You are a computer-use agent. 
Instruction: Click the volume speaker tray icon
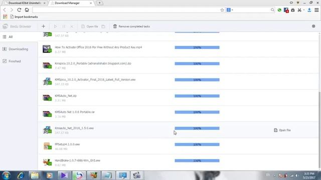[x=296, y=175]
